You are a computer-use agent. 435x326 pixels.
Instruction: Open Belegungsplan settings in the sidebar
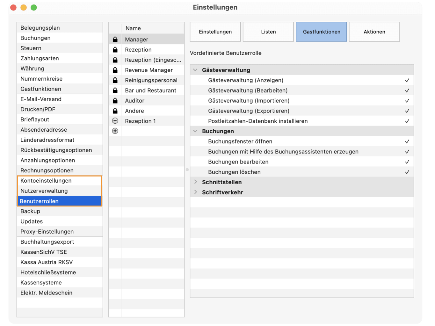click(60, 28)
